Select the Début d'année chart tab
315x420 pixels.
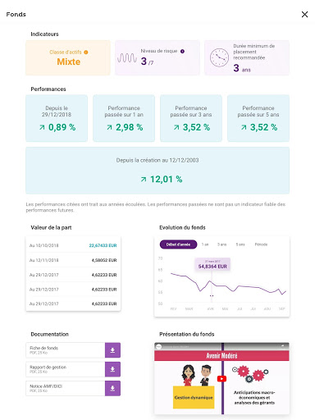tap(178, 244)
